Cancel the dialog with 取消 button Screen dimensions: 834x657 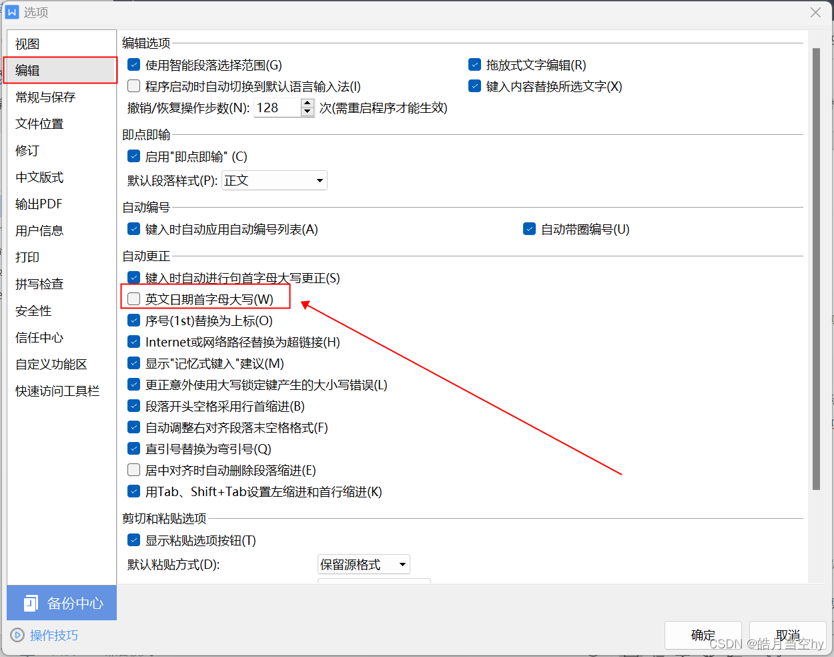[788, 635]
